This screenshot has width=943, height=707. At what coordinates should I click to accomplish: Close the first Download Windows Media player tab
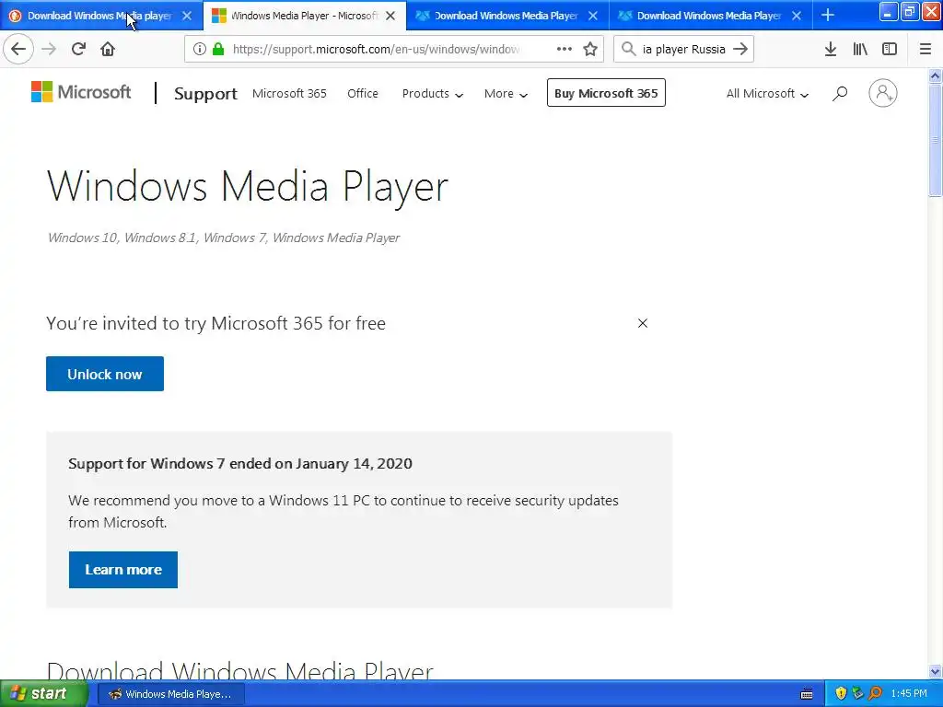click(187, 16)
